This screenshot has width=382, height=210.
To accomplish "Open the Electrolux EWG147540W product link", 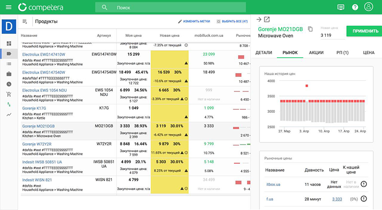I will tap(43, 73).
